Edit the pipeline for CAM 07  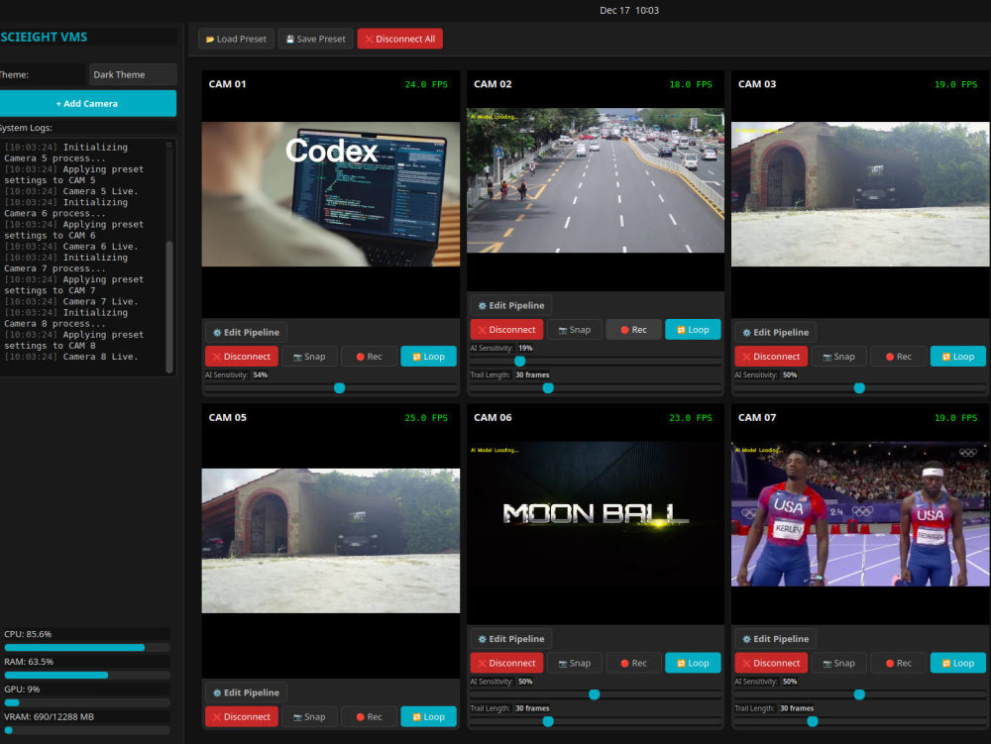point(776,639)
